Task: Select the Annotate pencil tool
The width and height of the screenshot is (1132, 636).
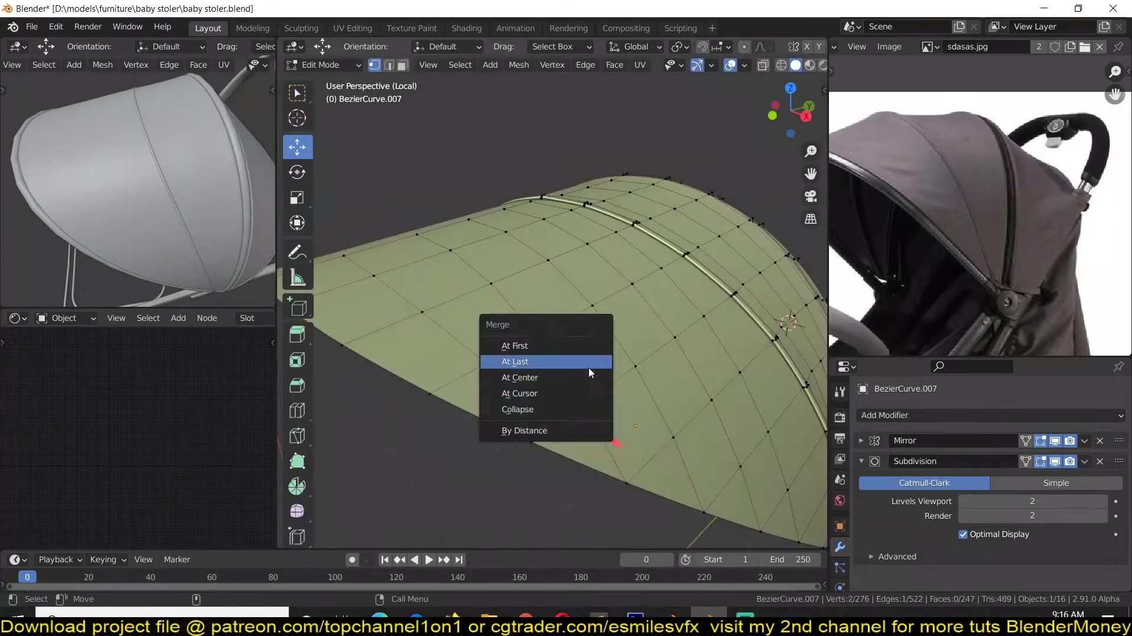Action: click(x=297, y=252)
